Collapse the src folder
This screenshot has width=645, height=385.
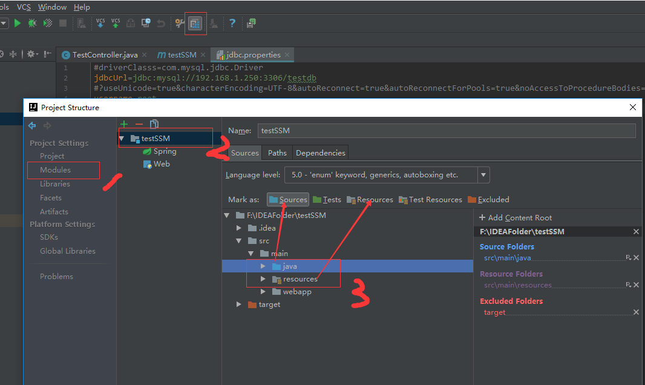pyautogui.click(x=239, y=241)
